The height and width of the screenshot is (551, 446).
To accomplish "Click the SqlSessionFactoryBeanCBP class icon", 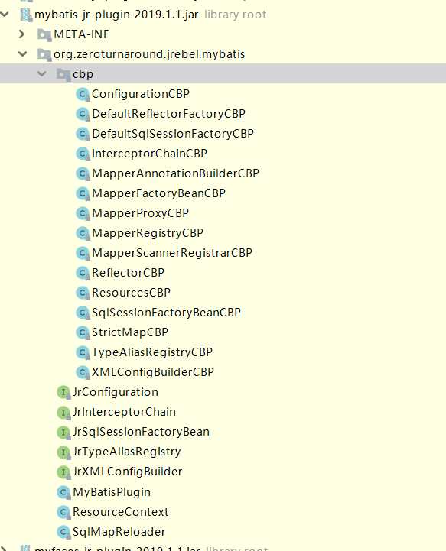I will [x=83, y=313].
